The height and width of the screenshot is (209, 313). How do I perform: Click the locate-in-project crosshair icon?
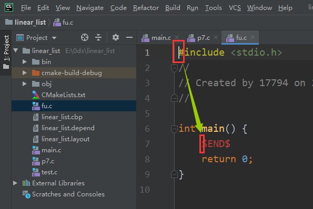pyautogui.click(x=85, y=37)
